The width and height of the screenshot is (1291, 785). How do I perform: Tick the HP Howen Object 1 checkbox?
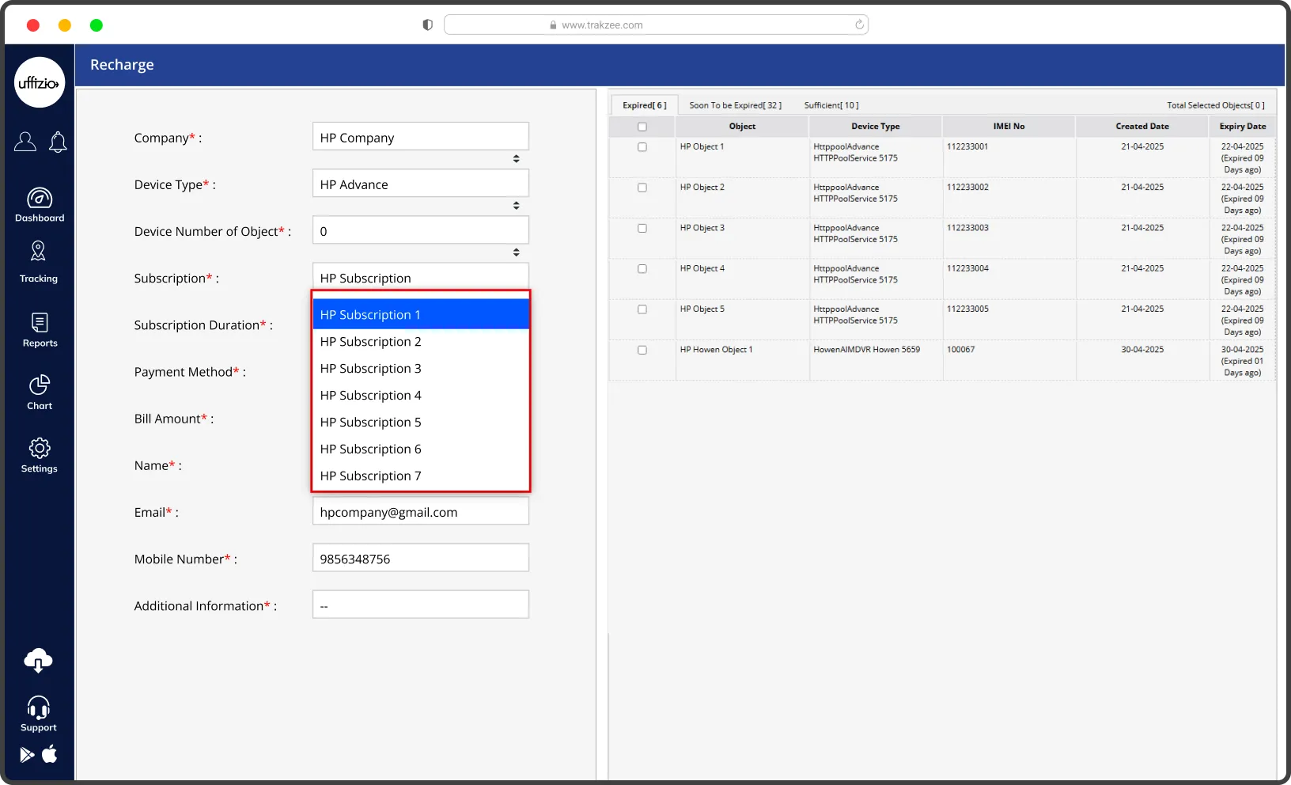pyautogui.click(x=642, y=350)
